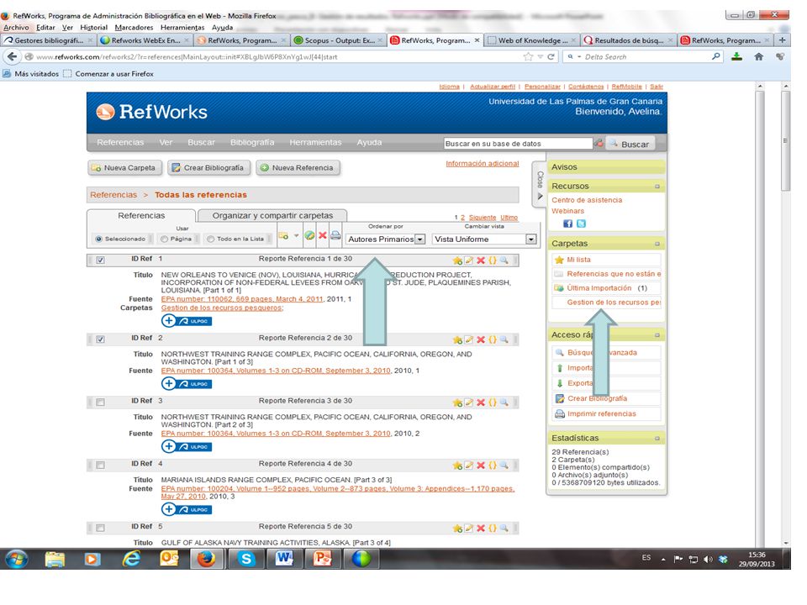Image resolution: width=807 pixels, height=605 pixels.
Task: Click the Buscar en su base de datos field
Action: point(519,144)
